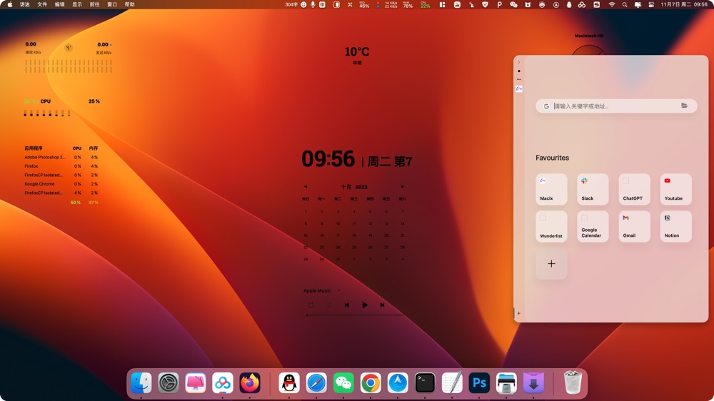Open the Trash in the Dock

(573, 382)
